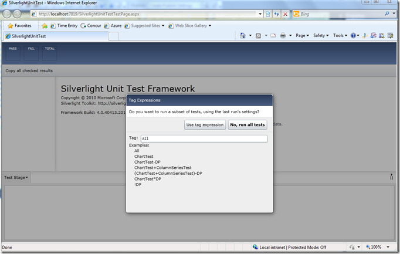Click the Tag Expressions dialog title
400x254 pixels.
(144, 100)
